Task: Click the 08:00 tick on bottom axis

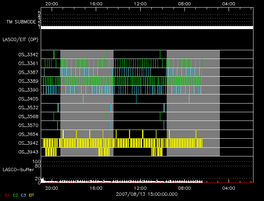Action: click(x=184, y=188)
